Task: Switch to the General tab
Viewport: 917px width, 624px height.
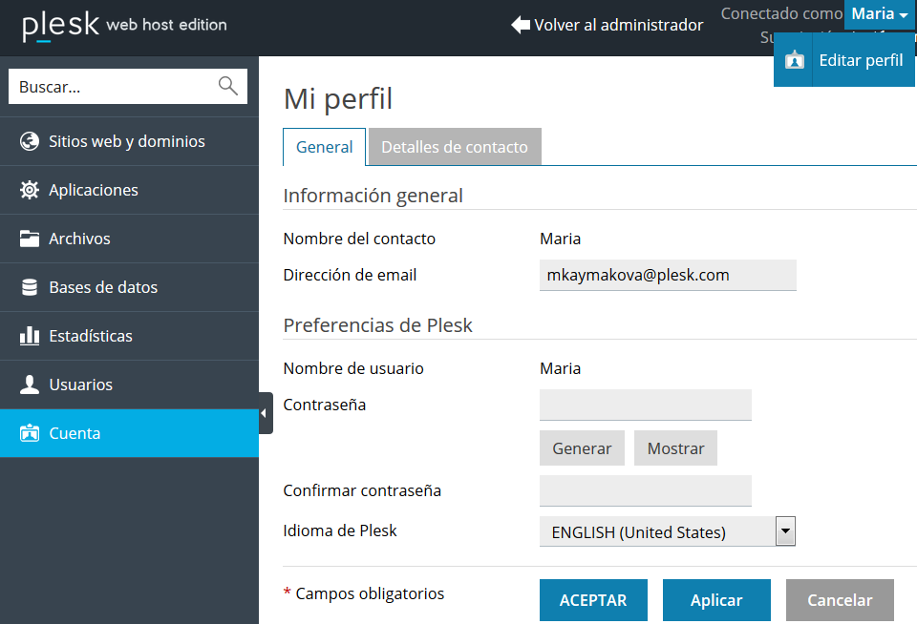Action: pos(324,147)
